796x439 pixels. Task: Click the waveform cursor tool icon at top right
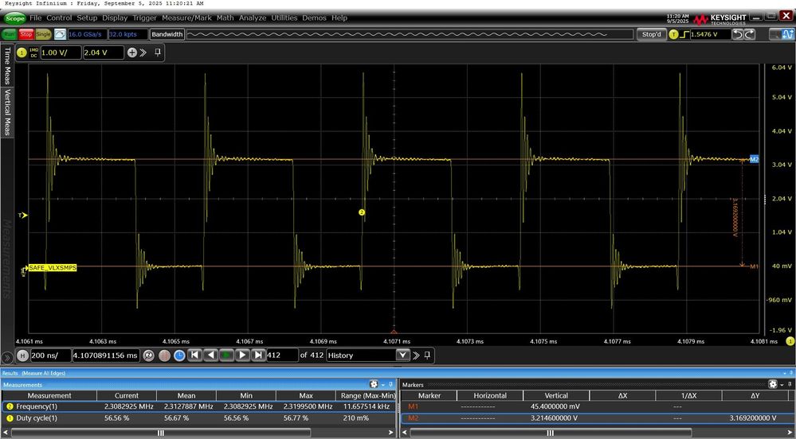pos(788,34)
